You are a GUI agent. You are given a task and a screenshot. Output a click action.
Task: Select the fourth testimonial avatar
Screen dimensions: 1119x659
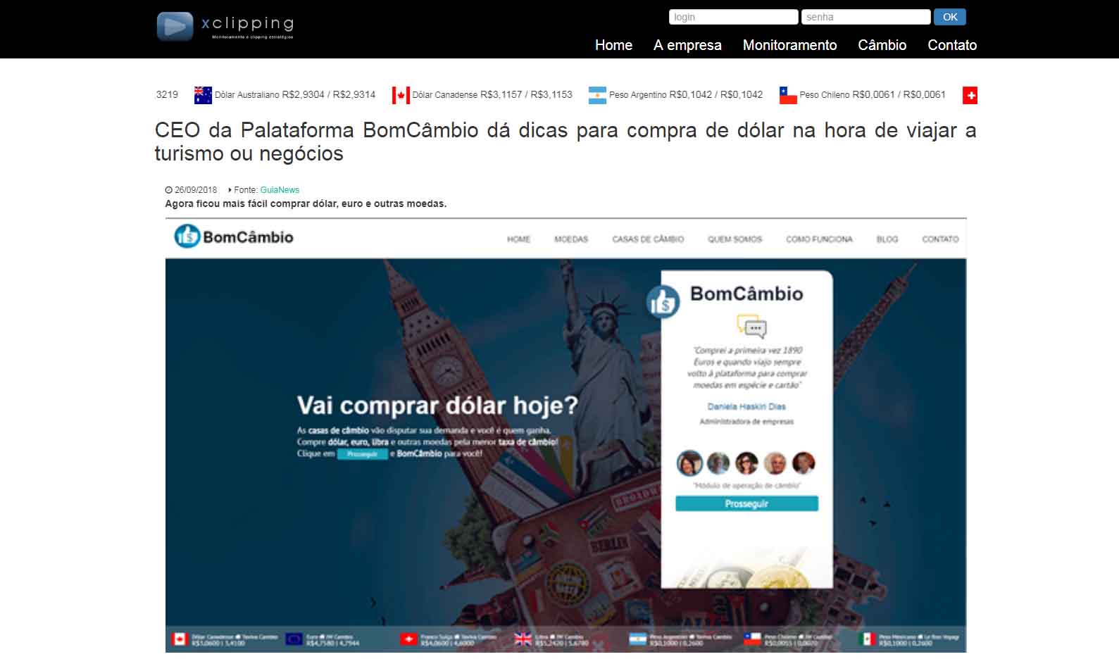pos(775,463)
